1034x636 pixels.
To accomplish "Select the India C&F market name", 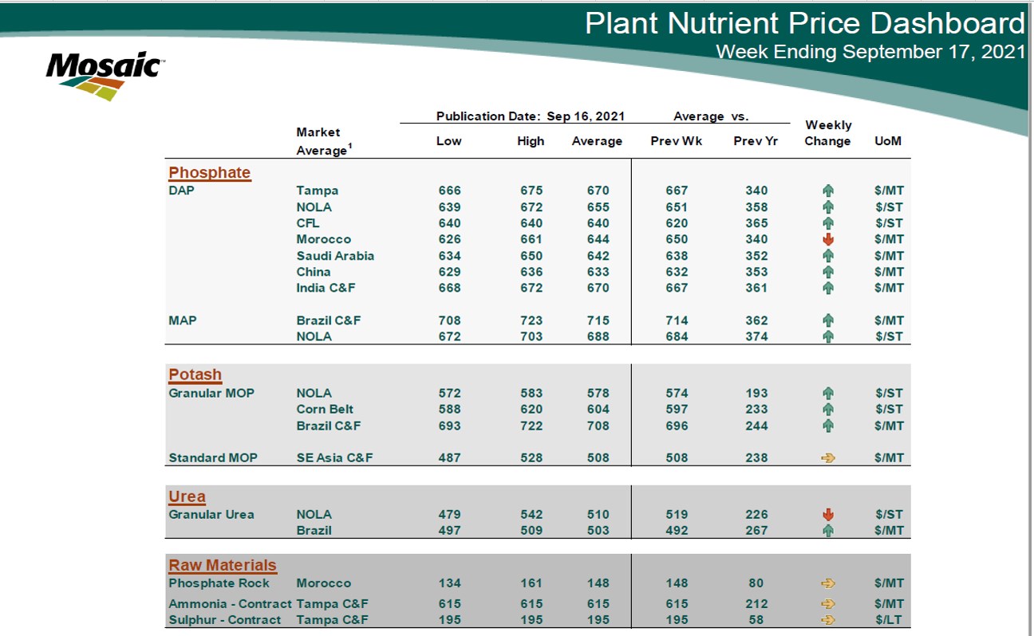I will [x=326, y=288].
